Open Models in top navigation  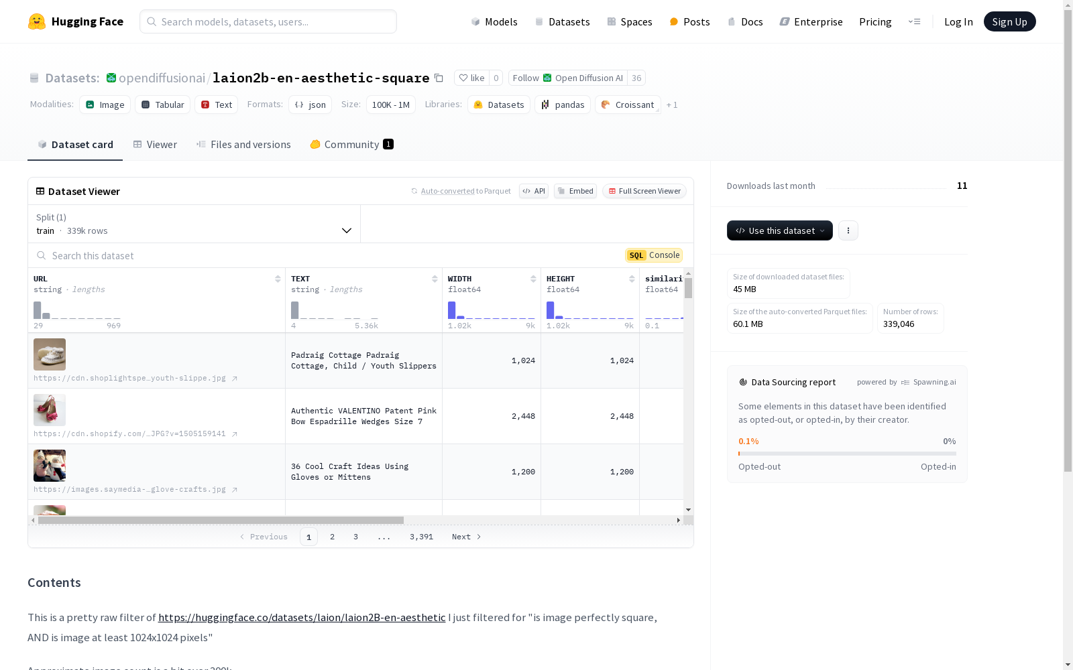tap(494, 21)
